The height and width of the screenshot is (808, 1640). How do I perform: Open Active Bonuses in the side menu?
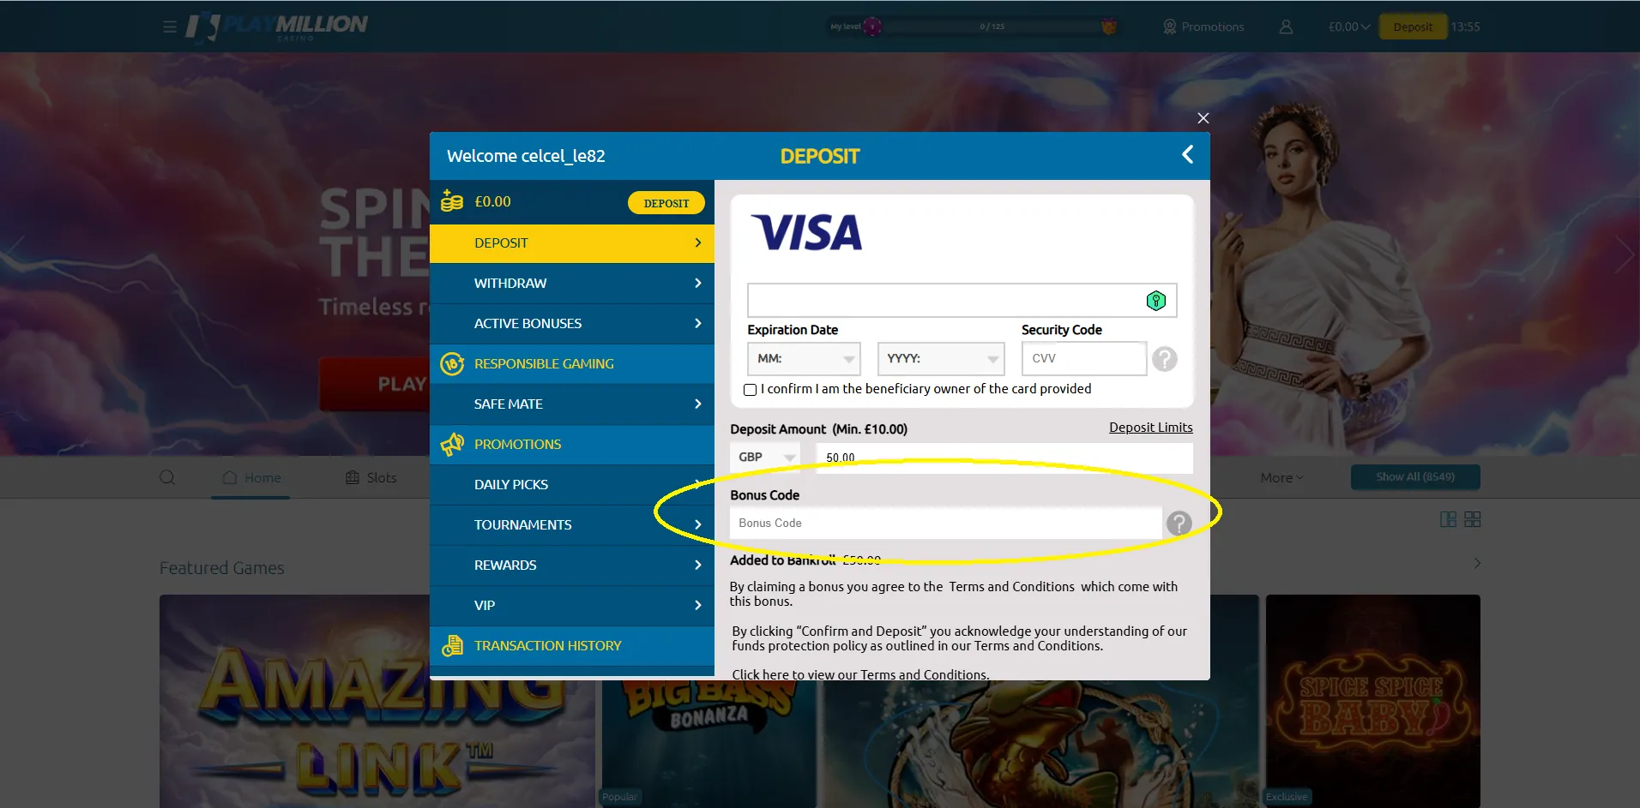click(572, 324)
